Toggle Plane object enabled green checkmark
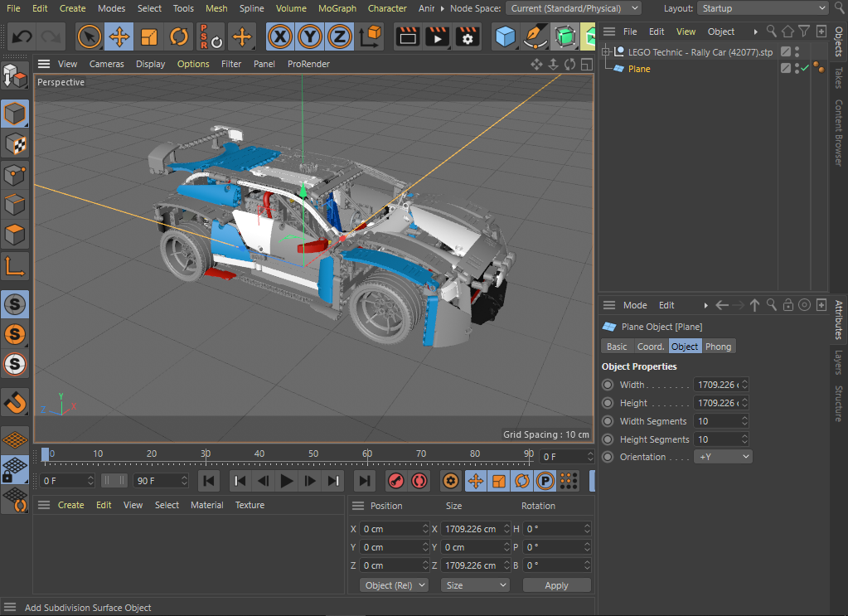 [x=804, y=69]
